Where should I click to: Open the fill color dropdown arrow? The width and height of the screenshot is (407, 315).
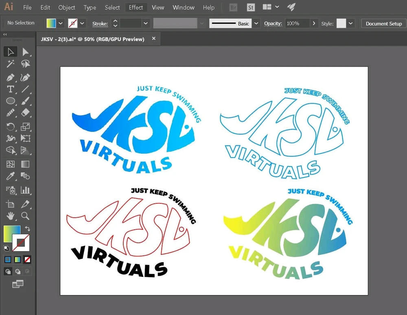[61, 23]
